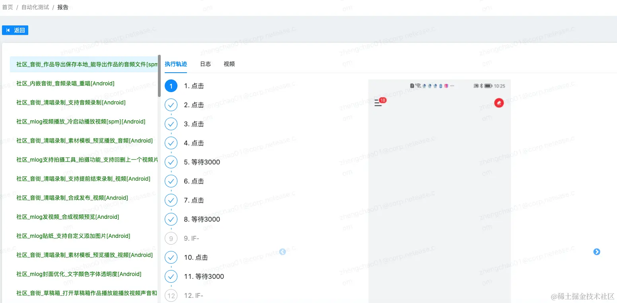Open case 社区_音街_草稿箱_打开草稿箱作品
Viewport: 617px width, 303px height.
[x=87, y=293]
